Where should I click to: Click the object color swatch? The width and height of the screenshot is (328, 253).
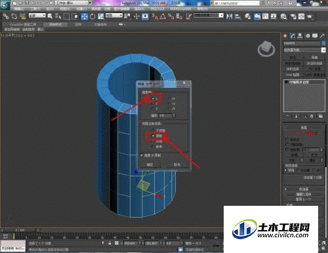pyautogui.click(x=323, y=43)
